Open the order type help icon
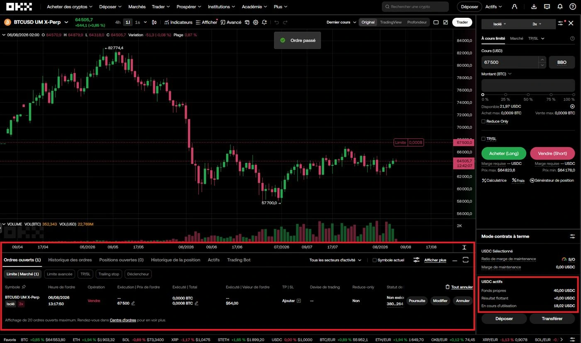 [572, 39]
